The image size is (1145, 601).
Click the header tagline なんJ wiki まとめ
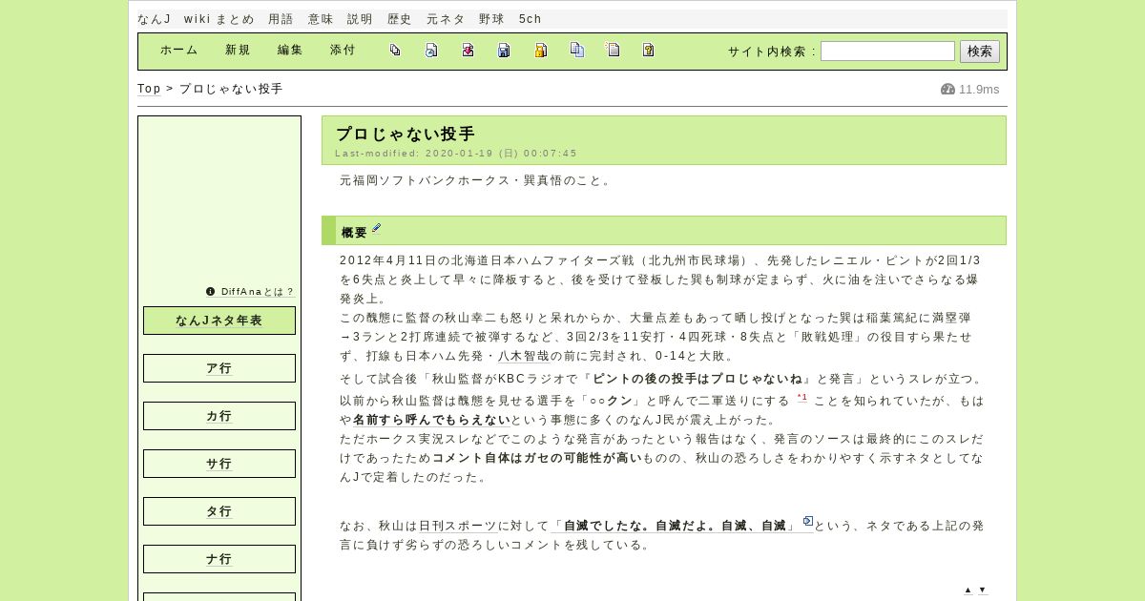196,19
